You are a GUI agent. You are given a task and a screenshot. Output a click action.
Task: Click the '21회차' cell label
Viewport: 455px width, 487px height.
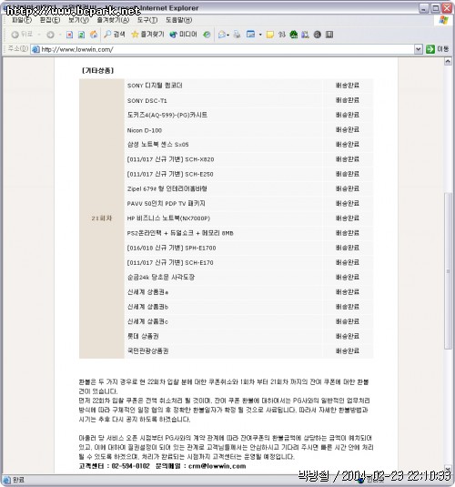click(x=102, y=218)
